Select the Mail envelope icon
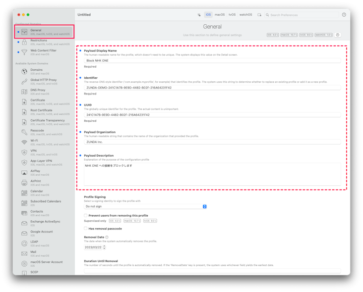The width and height of the screenshot is (363, 292). coord(24,254)
